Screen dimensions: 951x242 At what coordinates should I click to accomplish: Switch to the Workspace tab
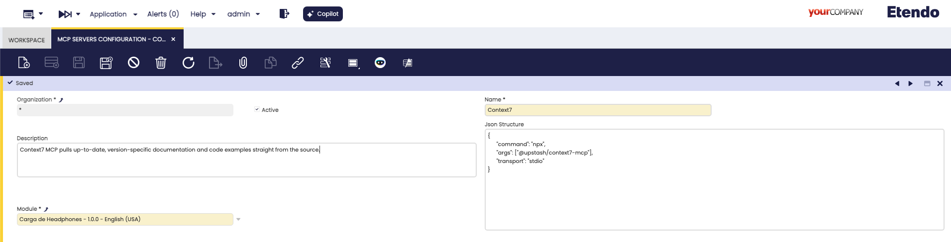coord(26,40)
